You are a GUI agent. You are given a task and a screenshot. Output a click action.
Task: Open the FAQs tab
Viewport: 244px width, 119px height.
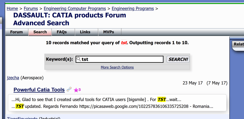click(x=62, y=32)
